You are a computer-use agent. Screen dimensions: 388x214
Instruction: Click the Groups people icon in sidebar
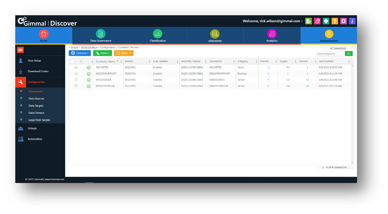tap(21, 128)
